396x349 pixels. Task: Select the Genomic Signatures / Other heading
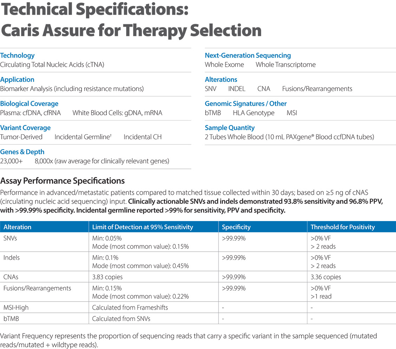246,104
